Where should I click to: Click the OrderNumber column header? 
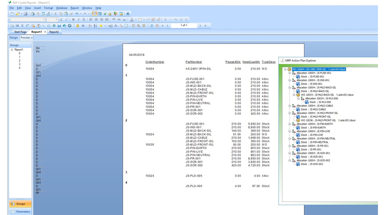point(154,62)
